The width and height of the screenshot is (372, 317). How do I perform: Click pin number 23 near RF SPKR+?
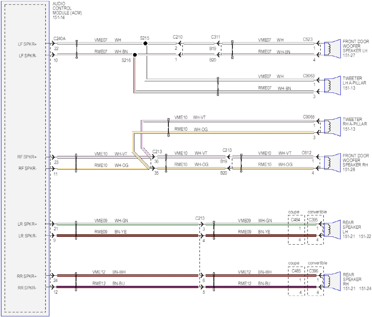(56, 162)
